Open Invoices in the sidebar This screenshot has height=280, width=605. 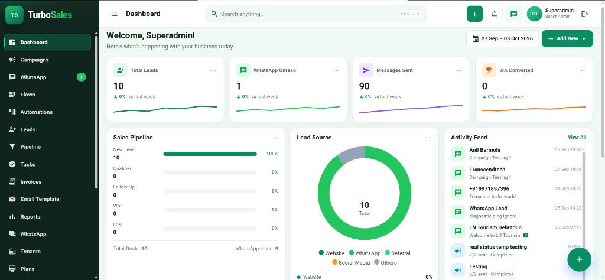47,182
